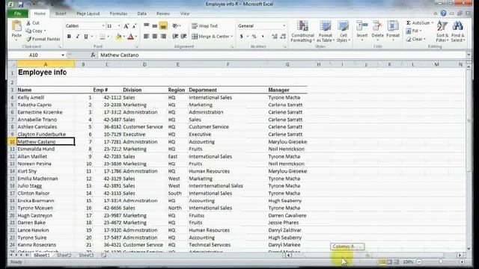The height and width of the screenshot is (269, 479).
Task: Click the Increase Indent icon
Action: coord(183,37)
